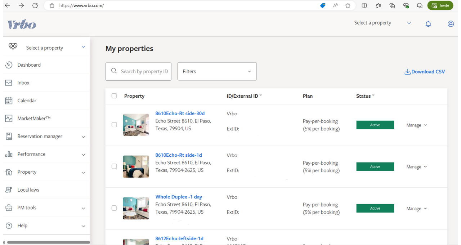Expand the Reservation manager chevron
This screenshot has width=461, height=245.
pos(84,137)
